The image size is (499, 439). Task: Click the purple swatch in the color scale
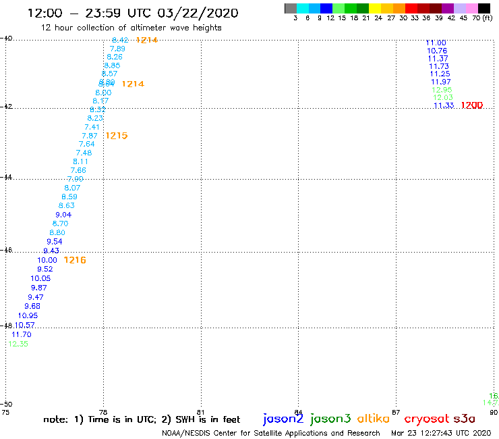tap(448, 8)
